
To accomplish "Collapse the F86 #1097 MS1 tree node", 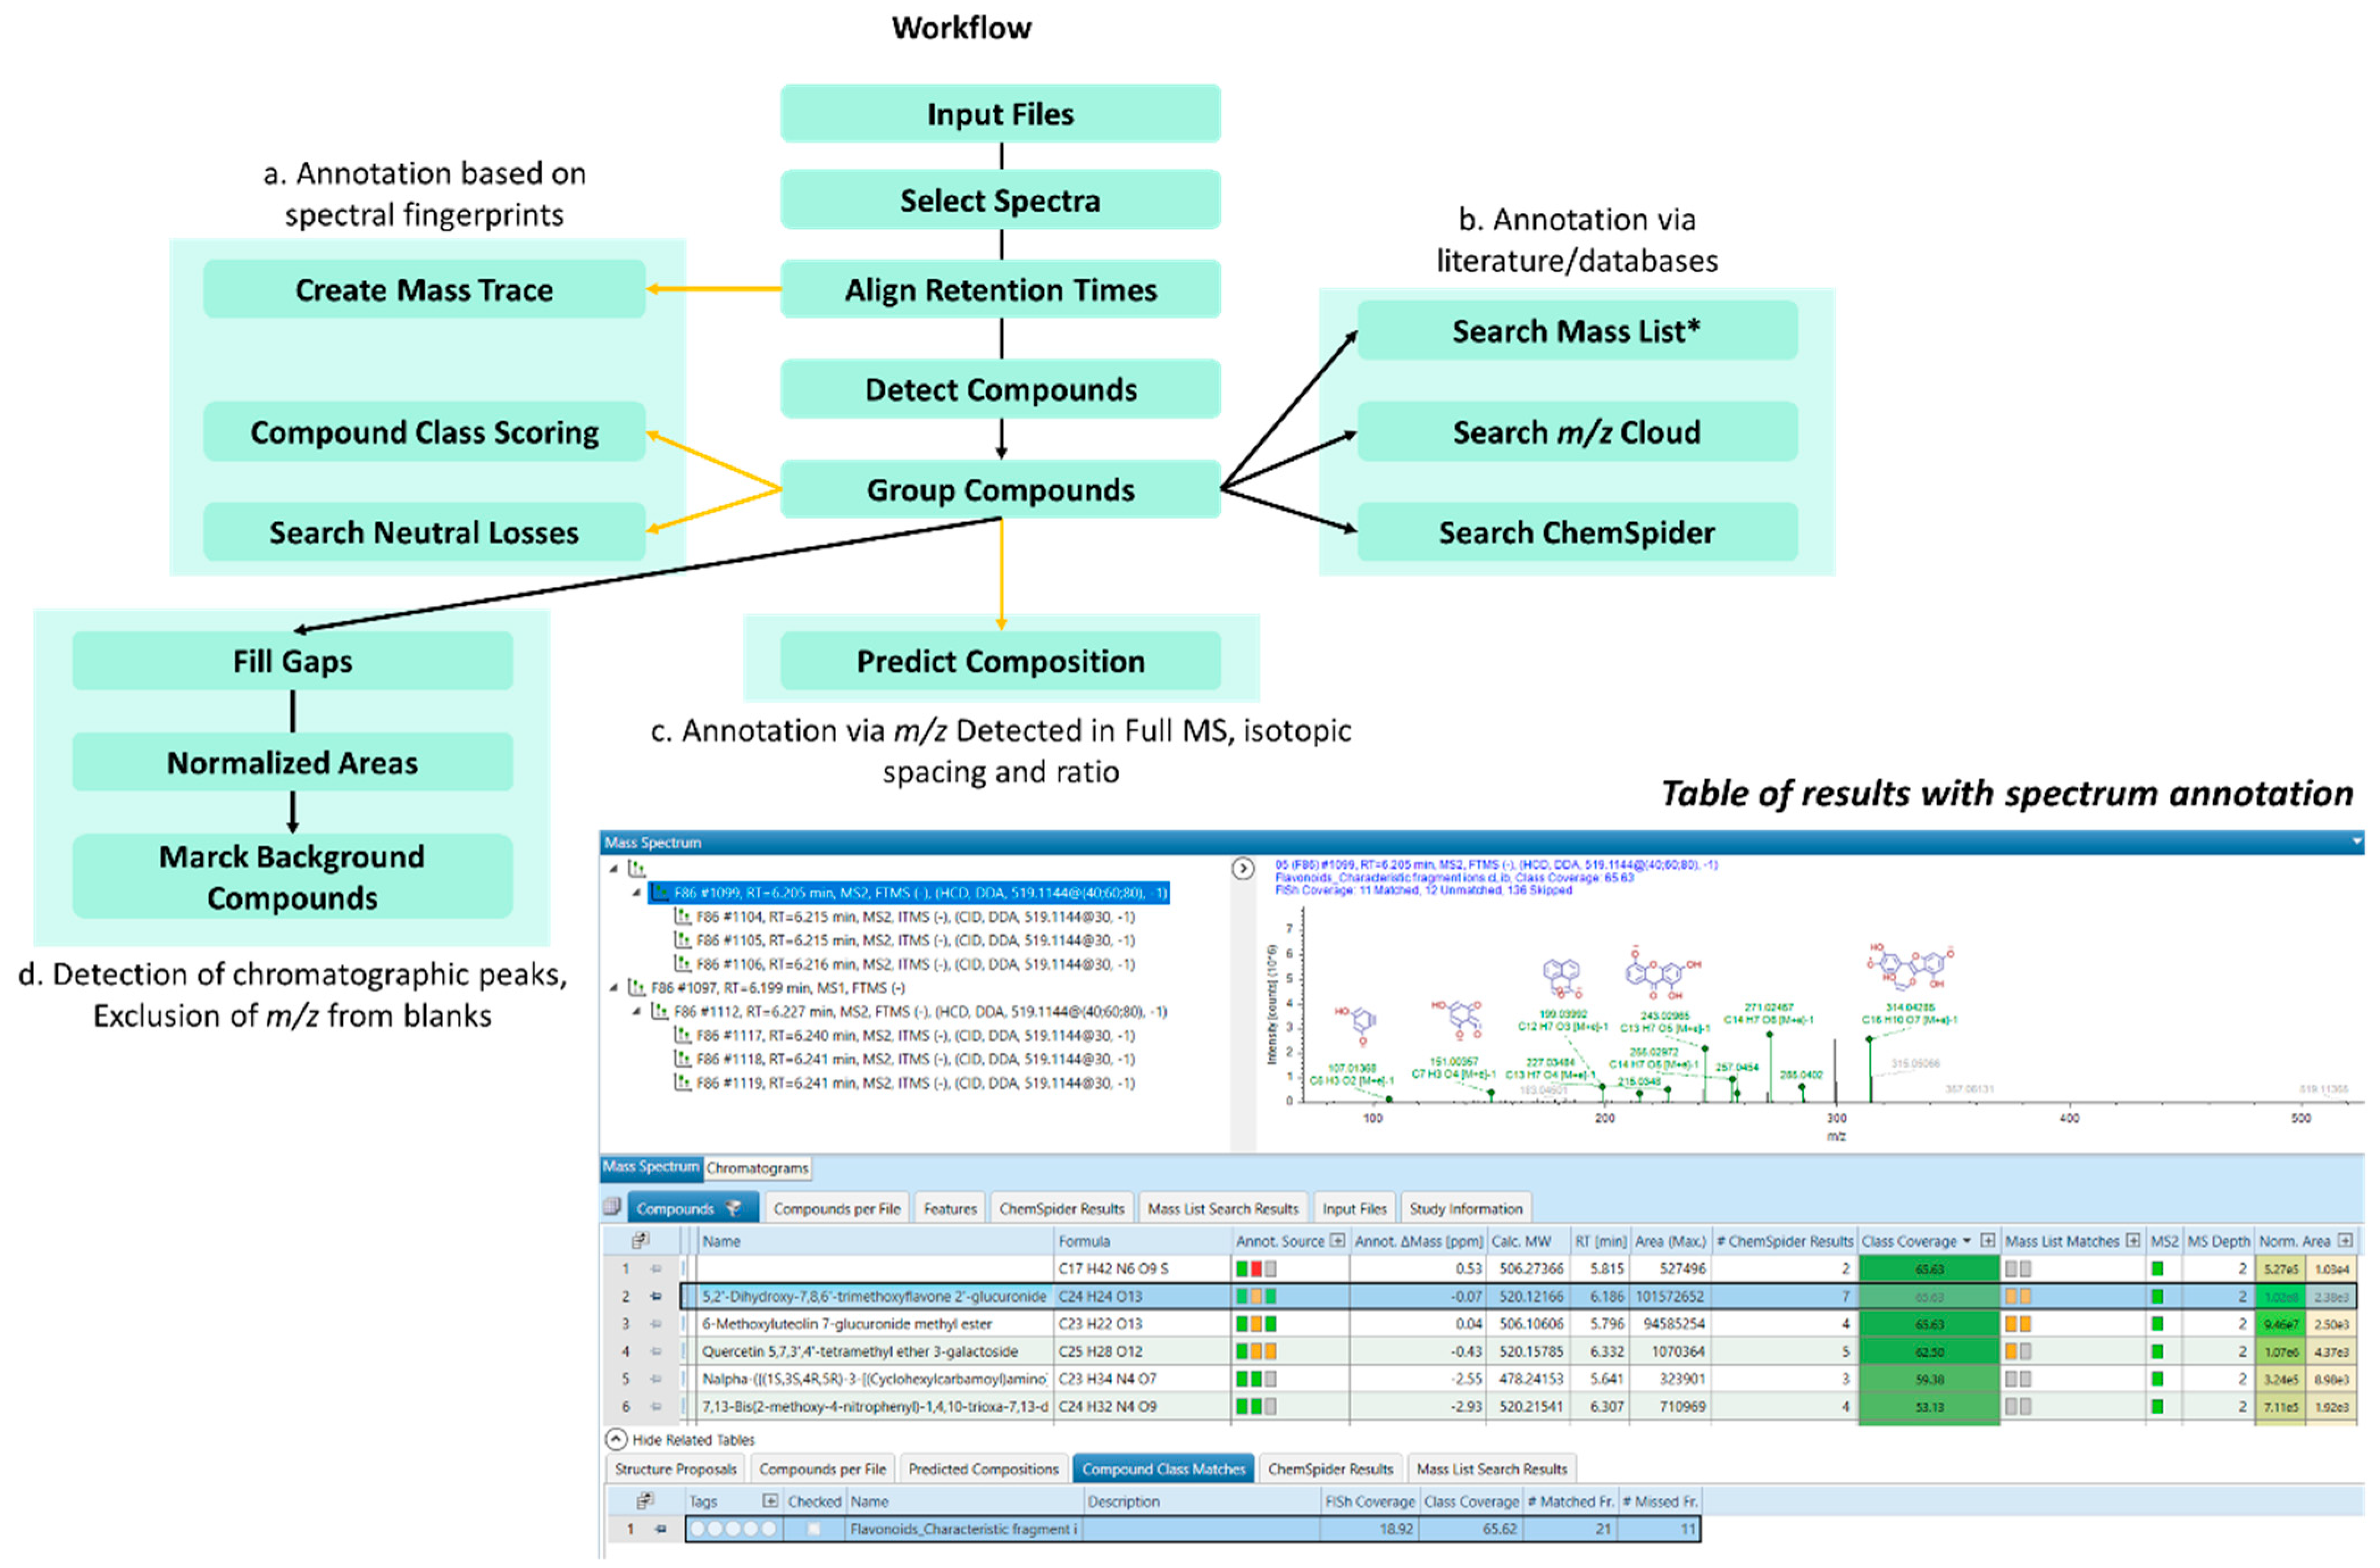I will 614,988.
